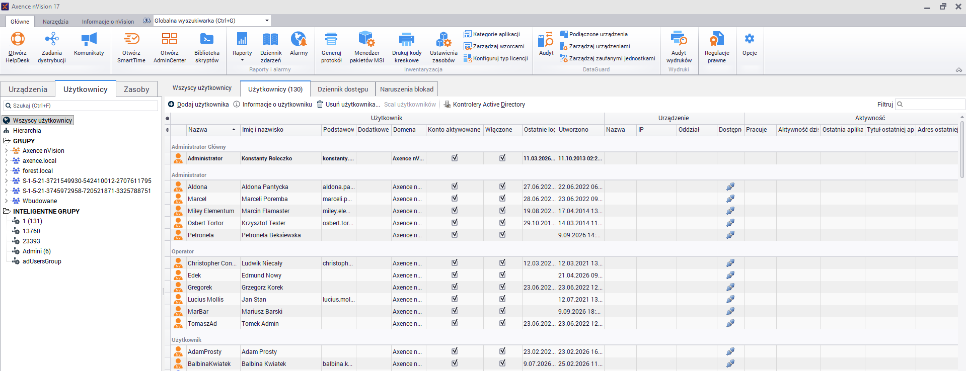Toggle Włączone checkbox for Petronela

tap(502, 234)
